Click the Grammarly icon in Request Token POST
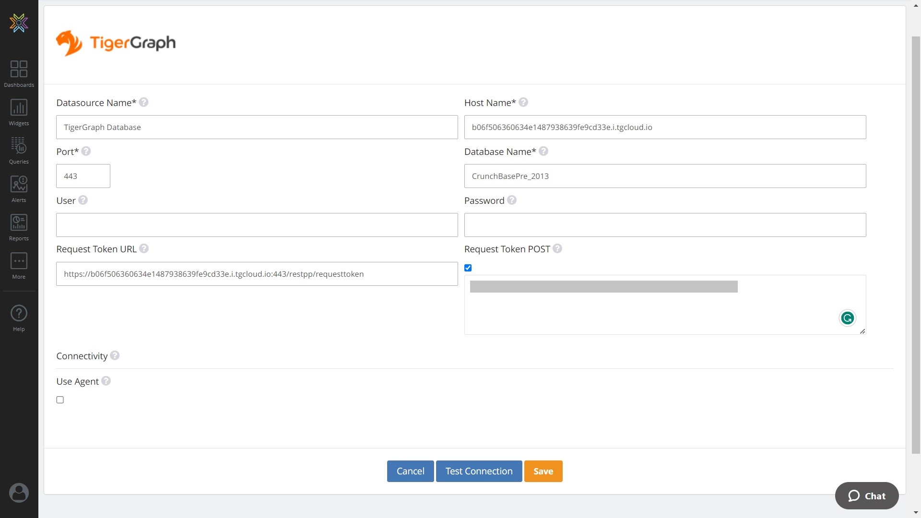 847,318
